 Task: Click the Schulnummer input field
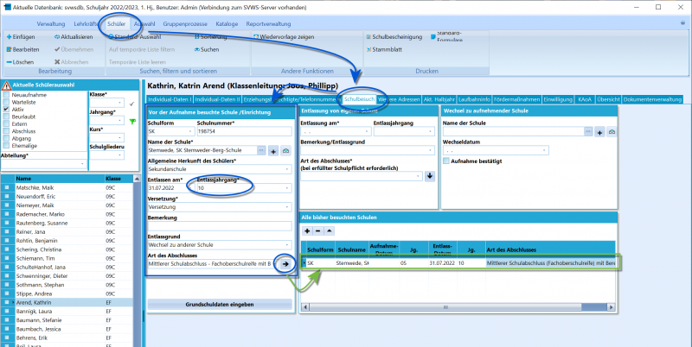(x=244, y=131)
